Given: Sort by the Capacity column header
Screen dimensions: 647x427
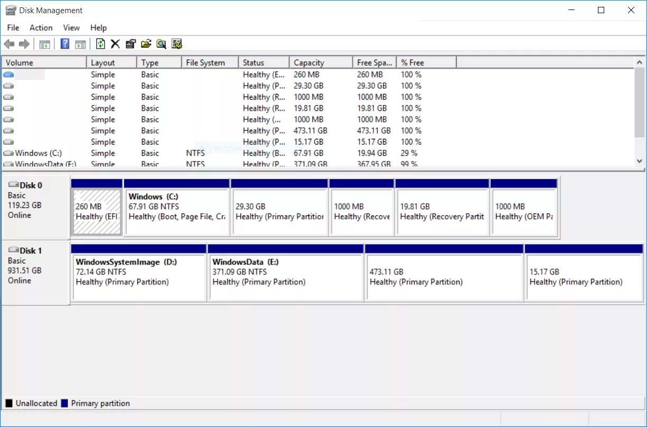Looking at the screenshot, I should pyautogui.click(x=321, y=62).
